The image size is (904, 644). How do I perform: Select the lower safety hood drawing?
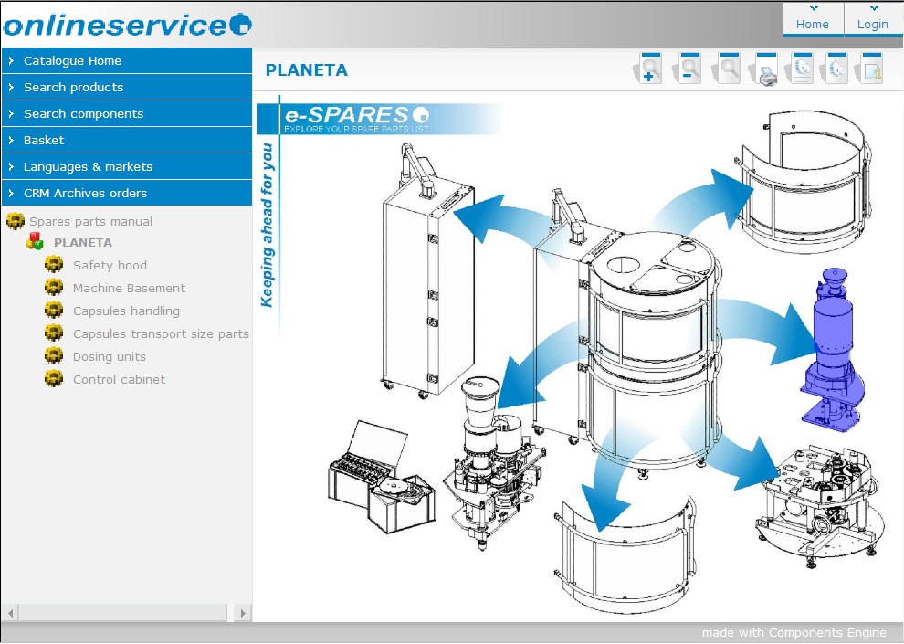tap(626, 554)
